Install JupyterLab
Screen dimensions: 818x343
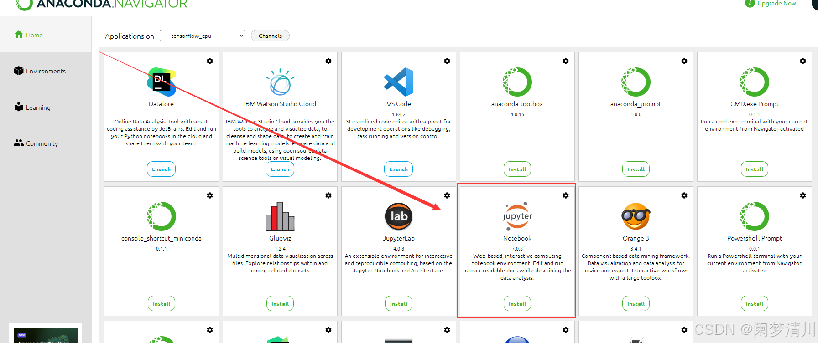point(399,303)
